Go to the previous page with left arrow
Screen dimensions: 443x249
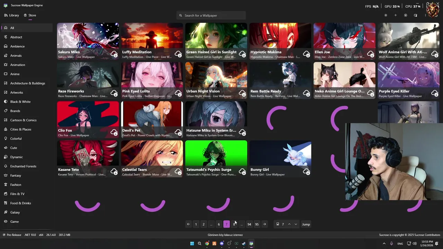click(188, 224)
